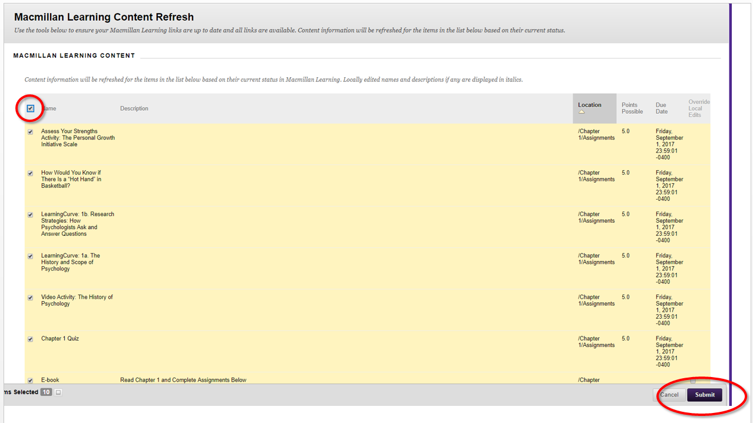Toggle the LearningCurve: 1a History and Scope checkbox
Viewport: 753px width, 423px height.
(x=30, y=256)
